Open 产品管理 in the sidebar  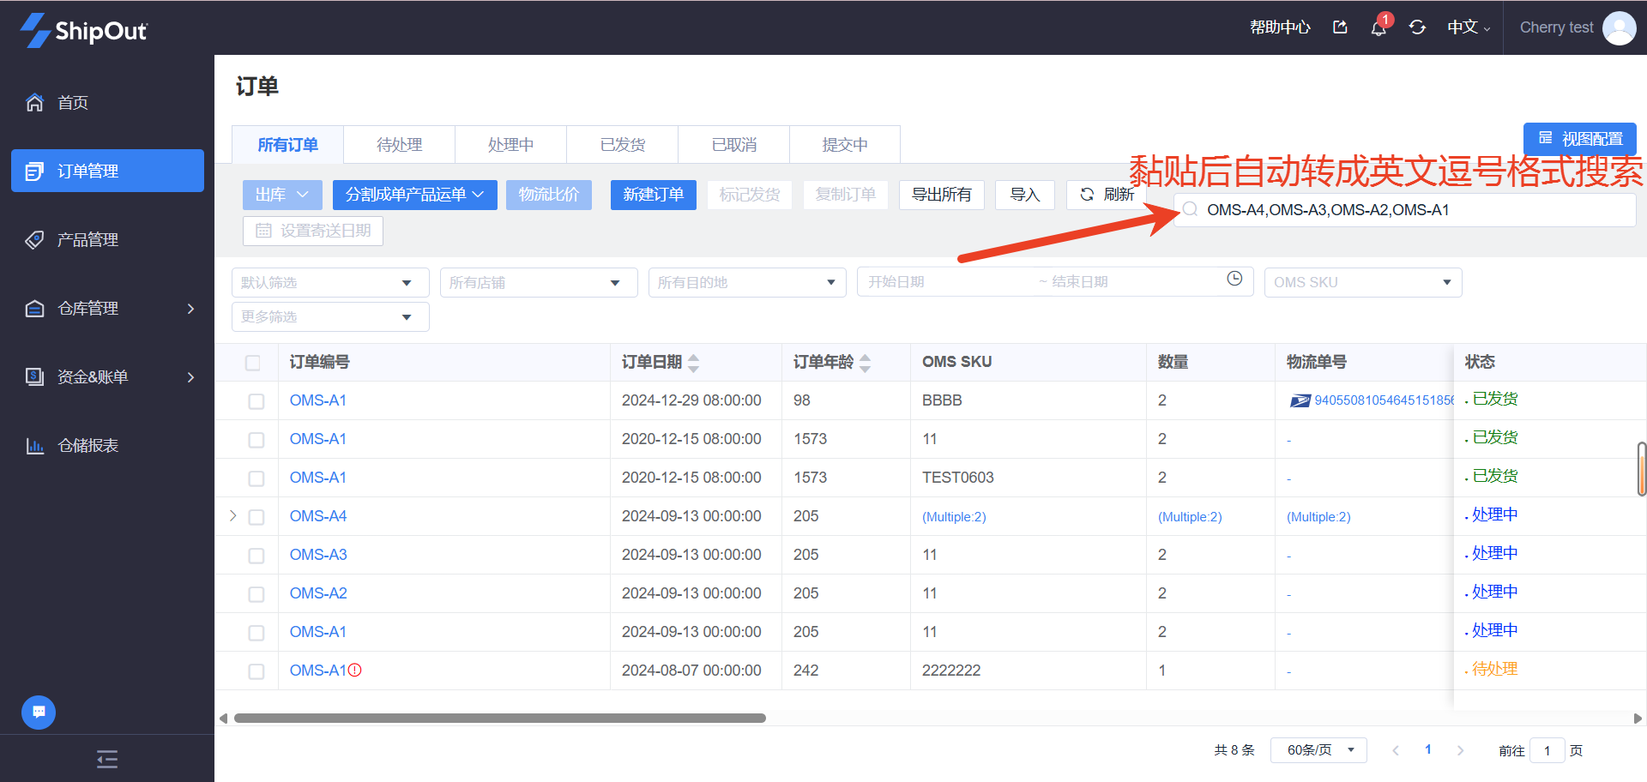pyautogui.click(x=87, y=240)
